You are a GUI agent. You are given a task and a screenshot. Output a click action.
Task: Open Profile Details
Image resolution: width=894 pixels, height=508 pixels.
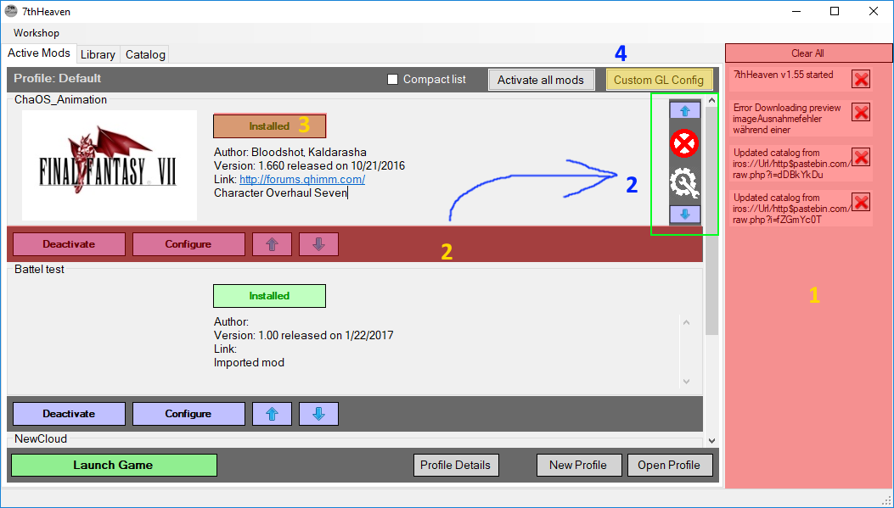(456, 466)
